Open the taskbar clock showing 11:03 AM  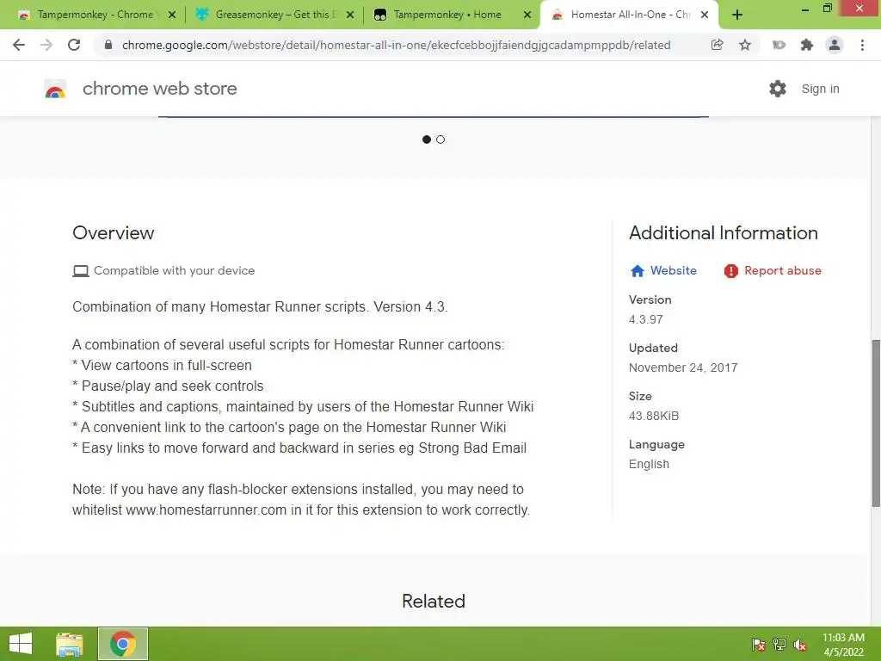[843, 644]
